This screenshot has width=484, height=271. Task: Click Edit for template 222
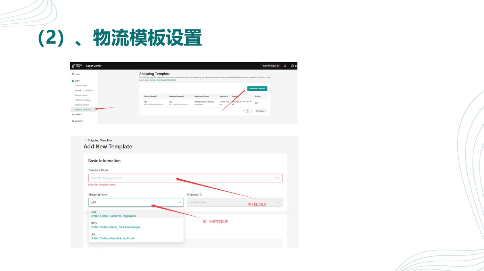pos(256,103)
